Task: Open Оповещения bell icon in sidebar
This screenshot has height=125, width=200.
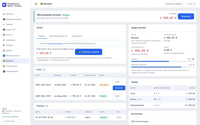Action: 4,66
